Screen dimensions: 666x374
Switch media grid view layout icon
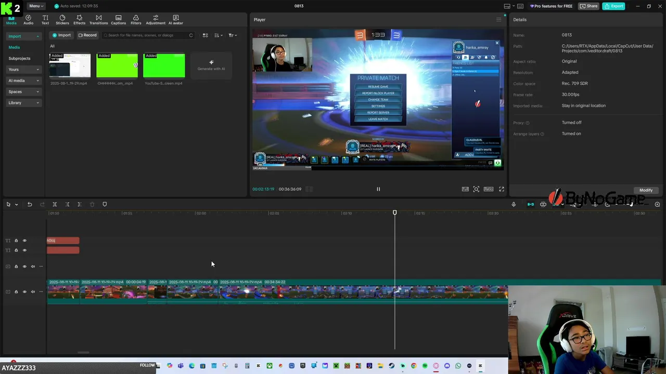click(x=205, y=35)
